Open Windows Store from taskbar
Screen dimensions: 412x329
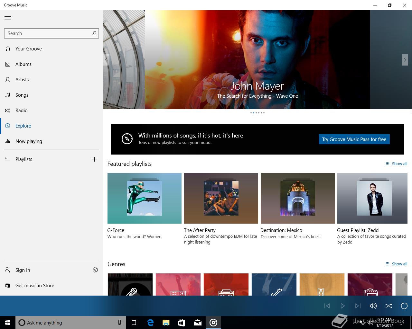point(182,323)
